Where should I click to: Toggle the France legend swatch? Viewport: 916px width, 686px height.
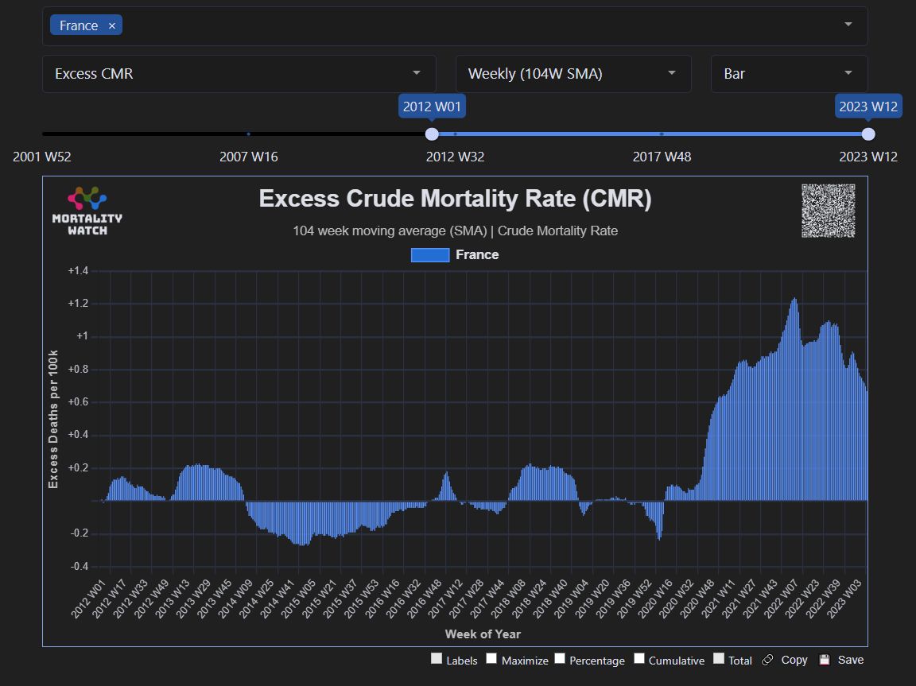(429, 255)
